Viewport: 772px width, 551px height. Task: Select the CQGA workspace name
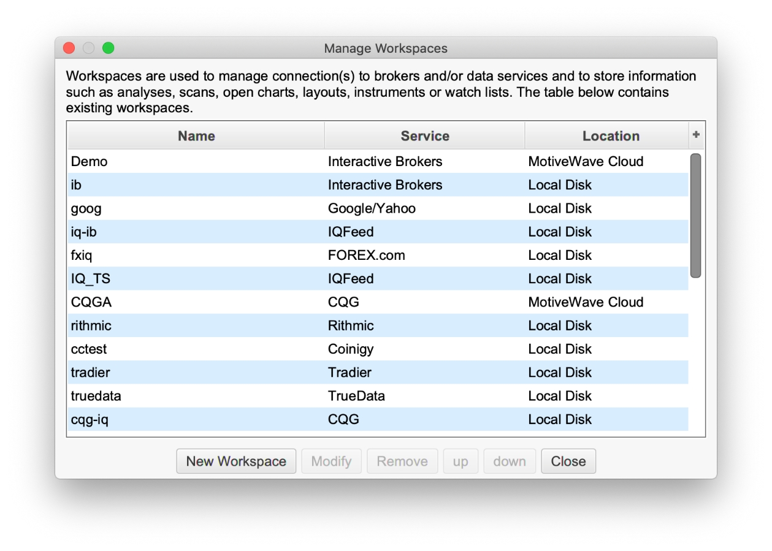click(x=91, y=302)
